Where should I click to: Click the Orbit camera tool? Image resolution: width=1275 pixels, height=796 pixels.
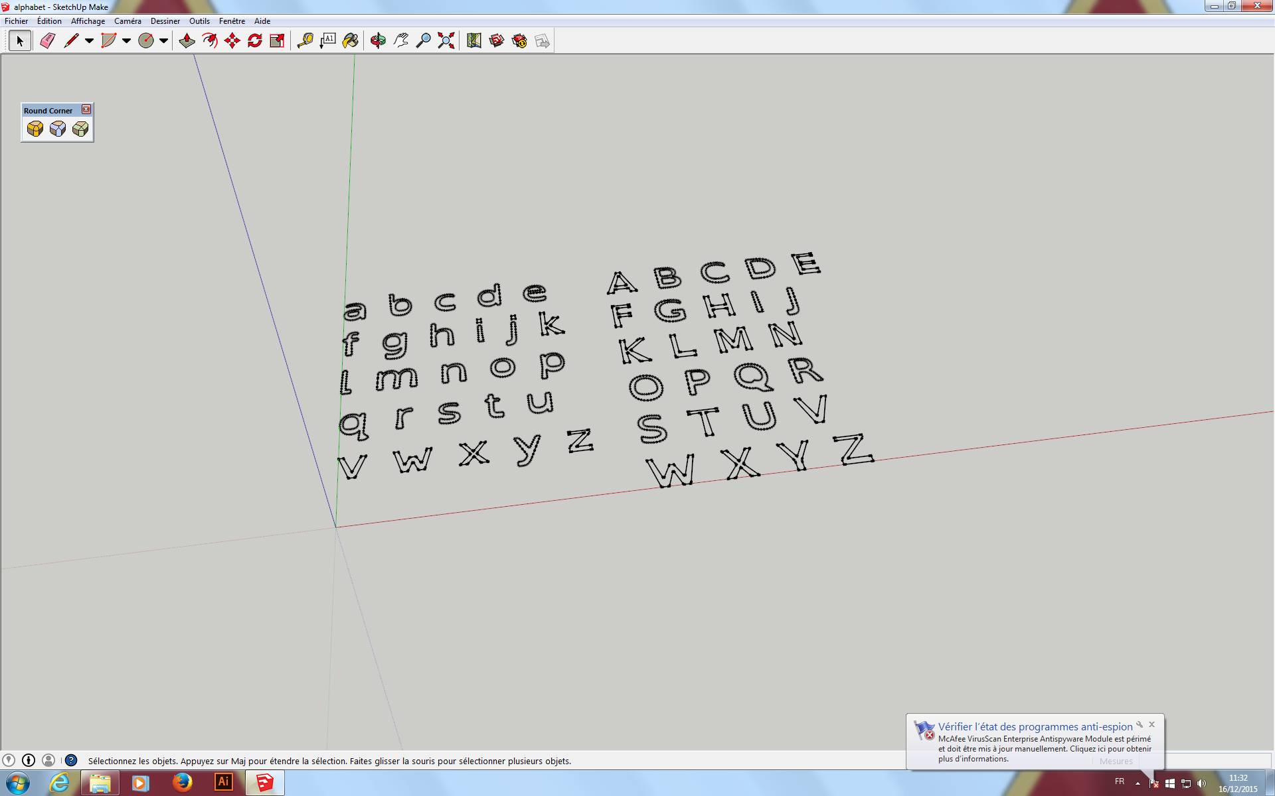click(x=378, y=41)
